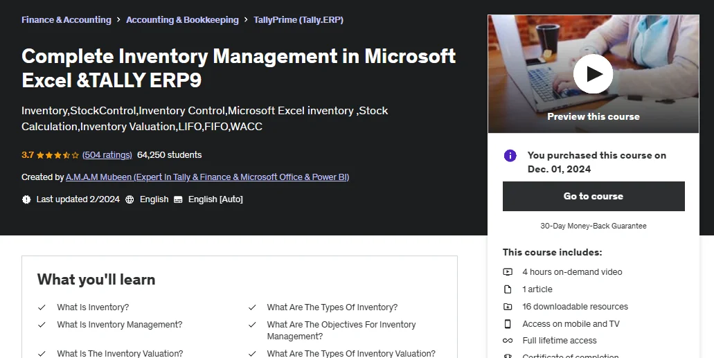Image resolution: width=714 pixels, height=358 pixels.
Task: Click chevron after Finance & Accounting breadcrumb
Action: pyautogui.click(x=118, y=20)
